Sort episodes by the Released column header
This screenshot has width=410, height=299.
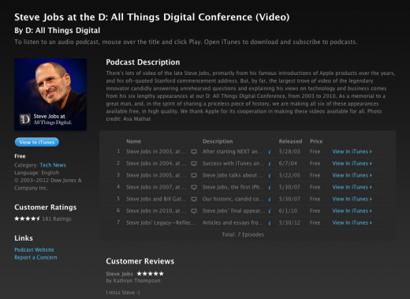point(290,141)
